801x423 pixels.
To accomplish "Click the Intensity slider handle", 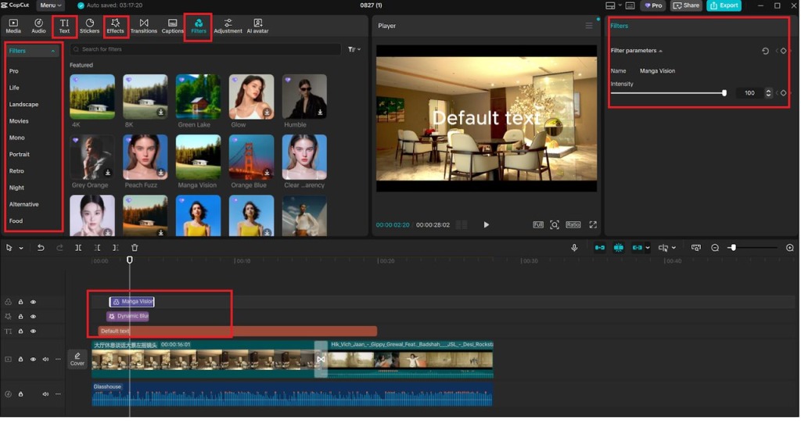I will (724, 93).
